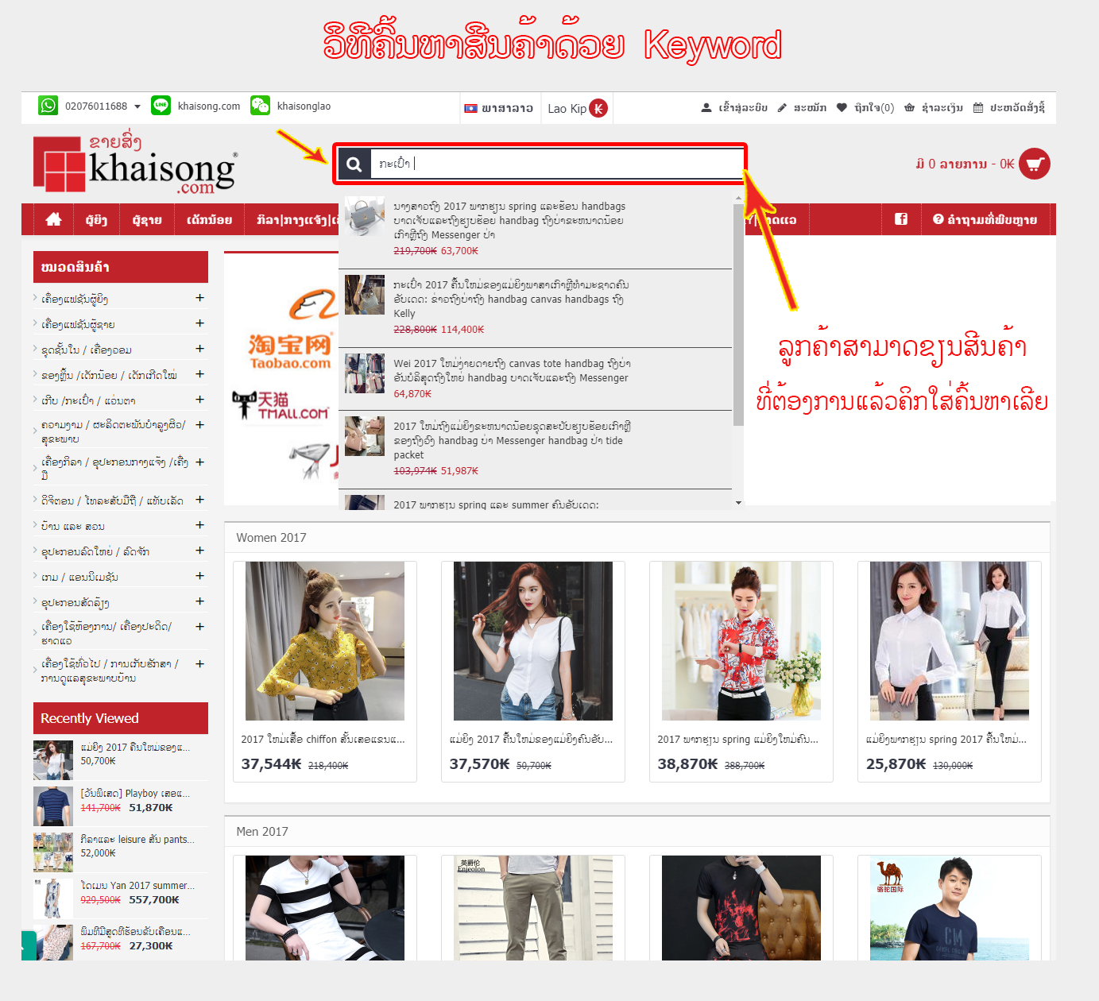1099x1001 pixels.
Task: Click the heart wishlist icon
Action: 842,107
